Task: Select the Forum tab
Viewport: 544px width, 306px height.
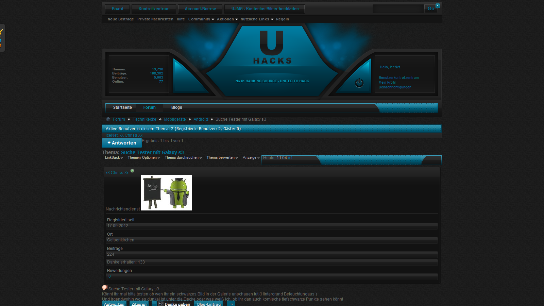Action: click(149, 107)
